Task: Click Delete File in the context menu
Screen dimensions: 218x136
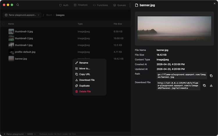Action: pyautogui.click(x=85, y=92)
